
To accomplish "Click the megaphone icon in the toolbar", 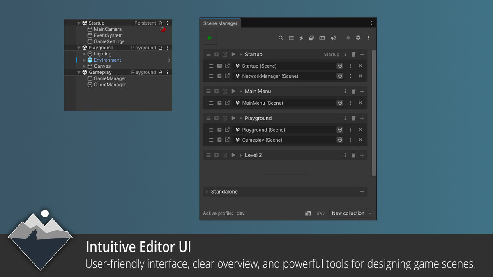I will 333,37.
